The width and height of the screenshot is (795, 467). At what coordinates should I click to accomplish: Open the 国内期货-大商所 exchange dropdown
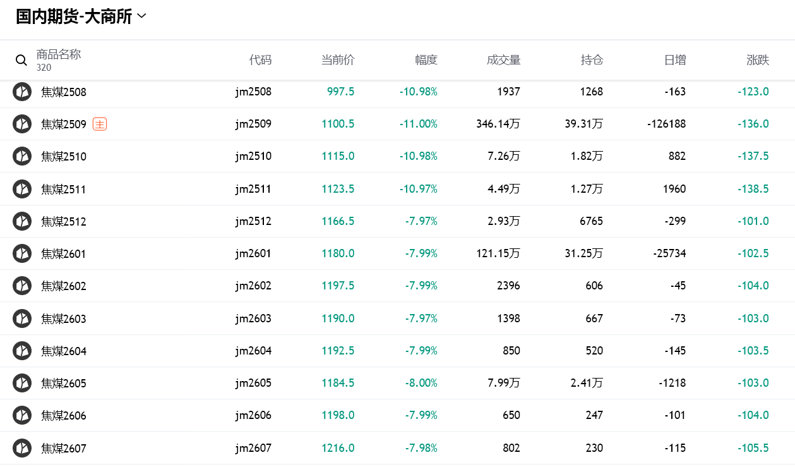coord(81,16)
